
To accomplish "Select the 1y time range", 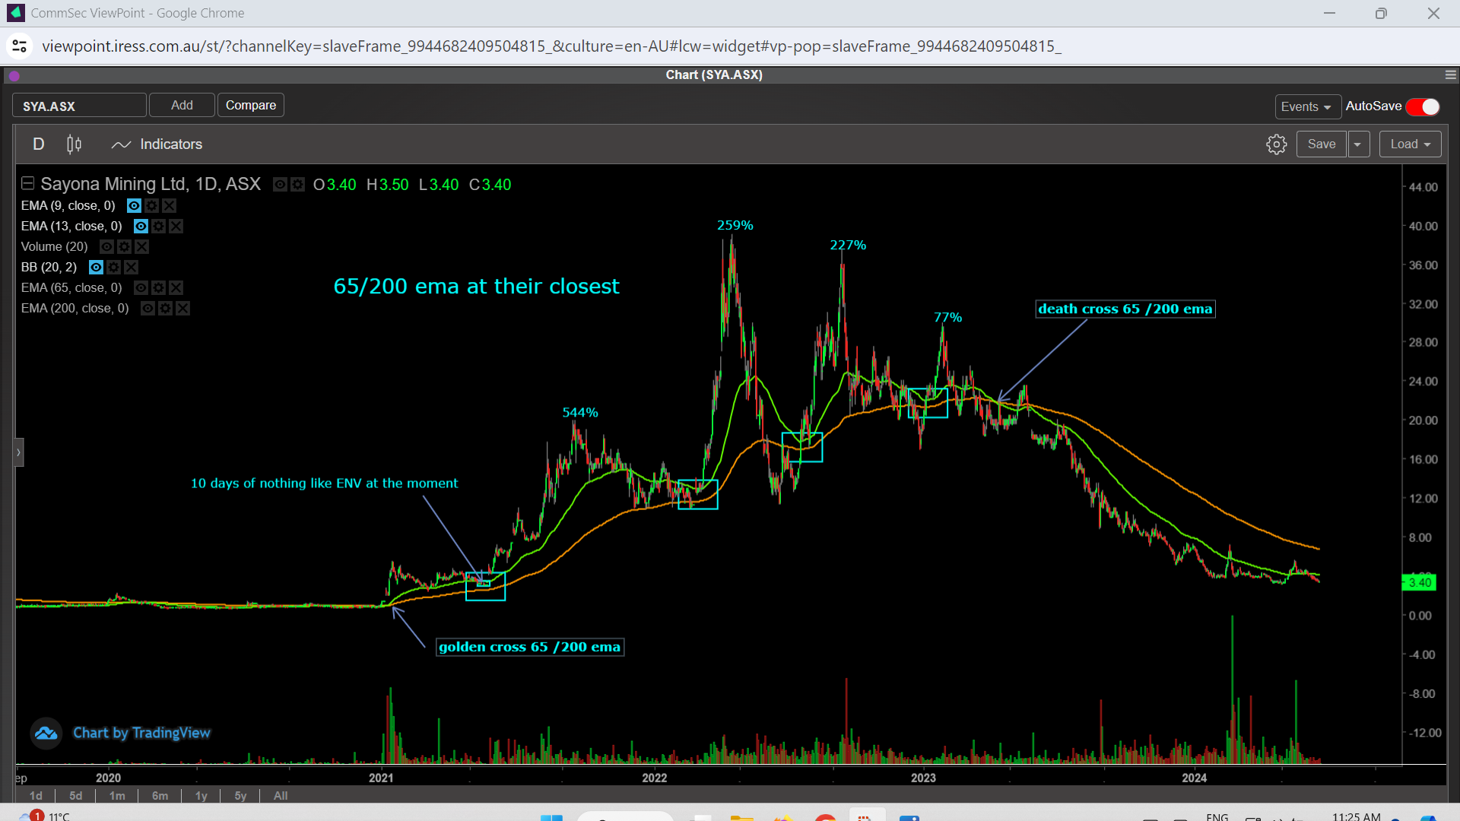I will click(202, 796).
